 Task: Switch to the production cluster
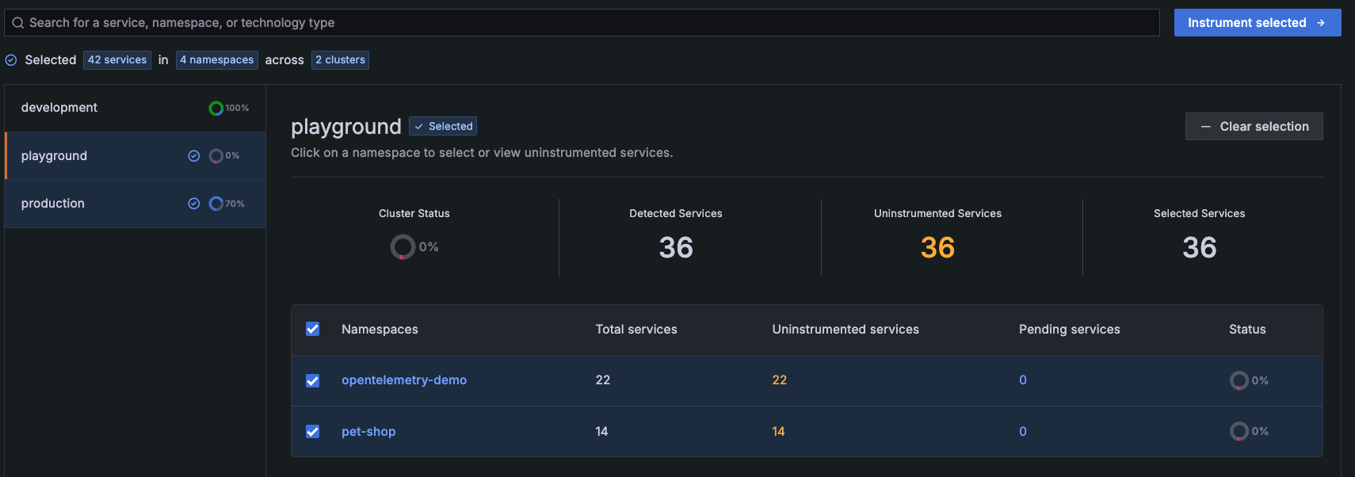pos(53,204)
